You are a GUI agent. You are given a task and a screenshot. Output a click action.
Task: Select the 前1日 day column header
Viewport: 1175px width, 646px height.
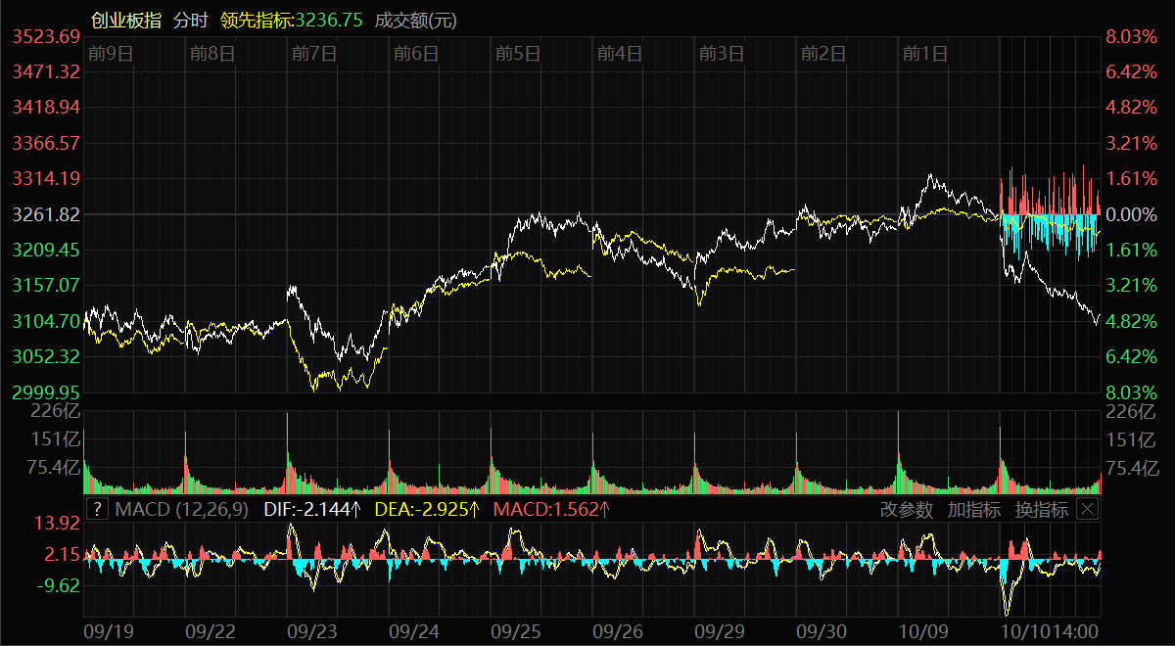coord(925,54)
